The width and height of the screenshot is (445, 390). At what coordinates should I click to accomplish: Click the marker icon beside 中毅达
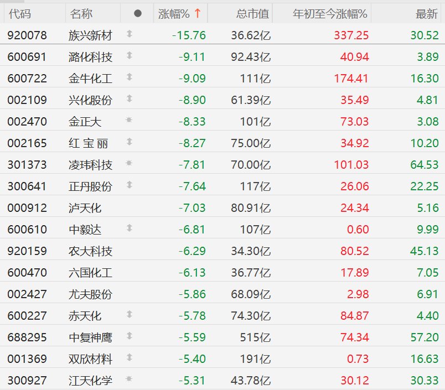(130, 228)
